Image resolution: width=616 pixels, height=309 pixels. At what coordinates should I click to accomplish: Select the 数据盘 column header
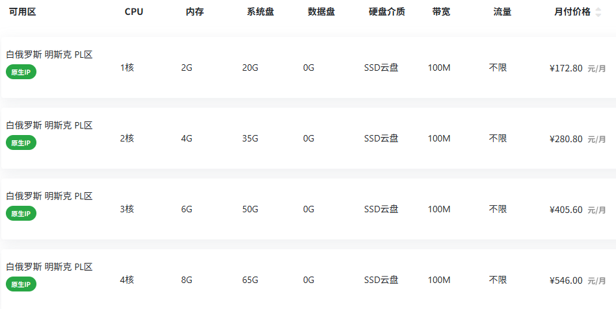[x=321, y=12]
